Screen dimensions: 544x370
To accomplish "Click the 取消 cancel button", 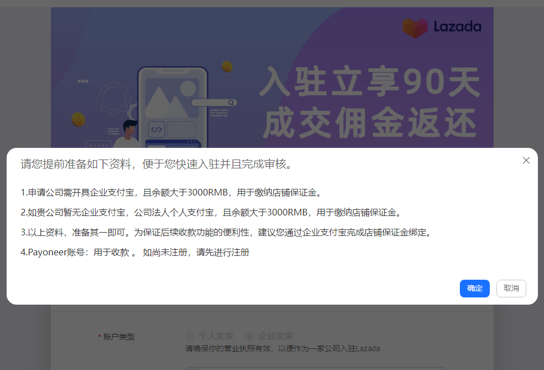I will point(511,288).
